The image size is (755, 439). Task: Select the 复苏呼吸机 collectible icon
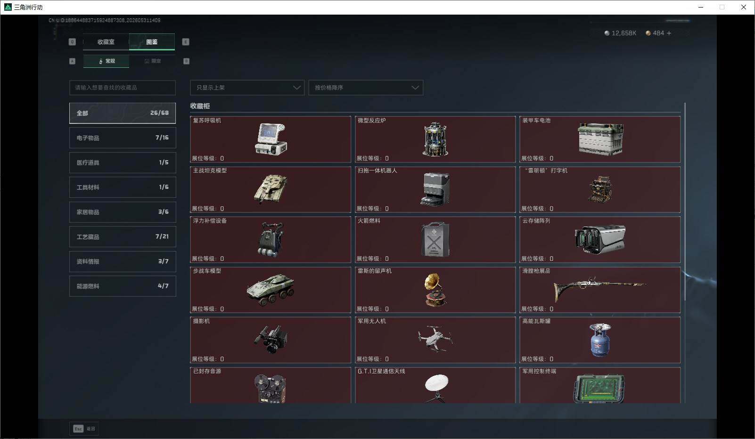pyautogui.click(x=271, y=139)
